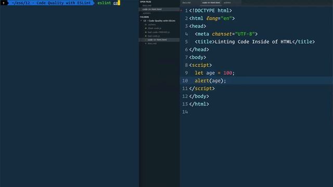Click line number 14 in the gutter
The width and height of the screenshot is (333, 187).
pyautogui.click(x=185, y=112)
